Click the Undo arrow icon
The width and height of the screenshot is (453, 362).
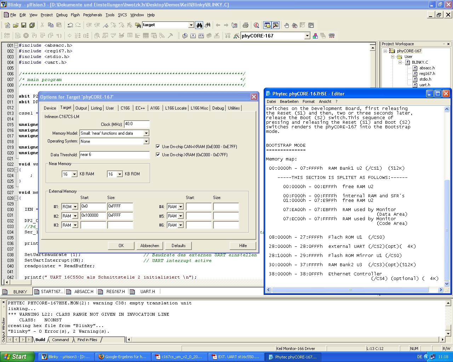(70, 25)
